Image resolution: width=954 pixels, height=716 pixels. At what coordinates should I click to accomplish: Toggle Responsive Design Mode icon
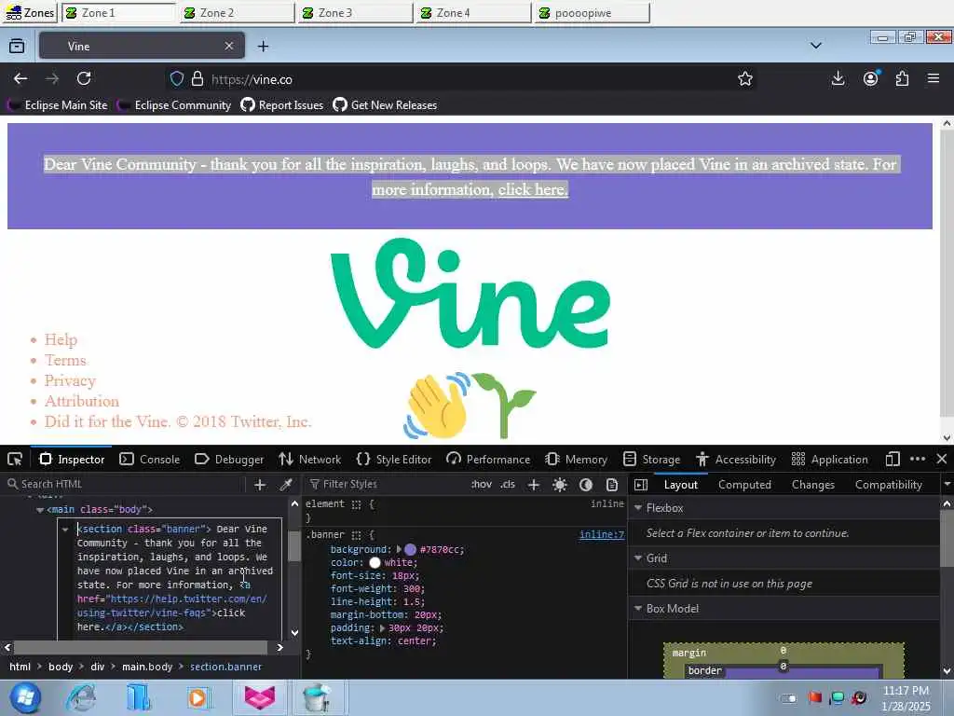click(893, 459)
